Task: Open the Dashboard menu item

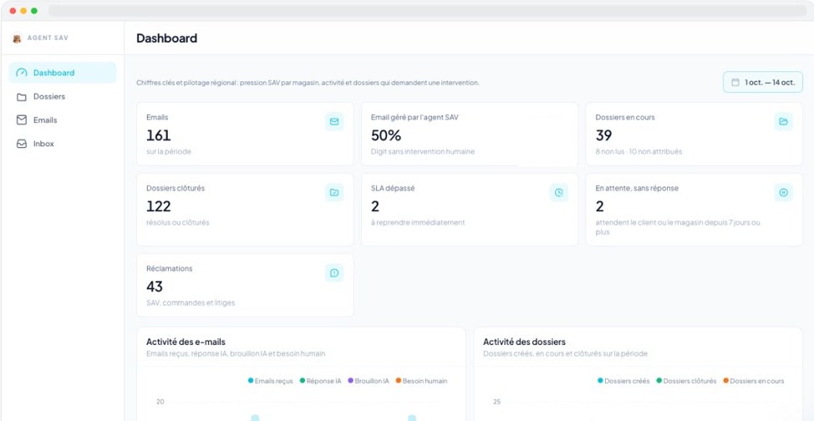Action: click(x=63, y=73)
